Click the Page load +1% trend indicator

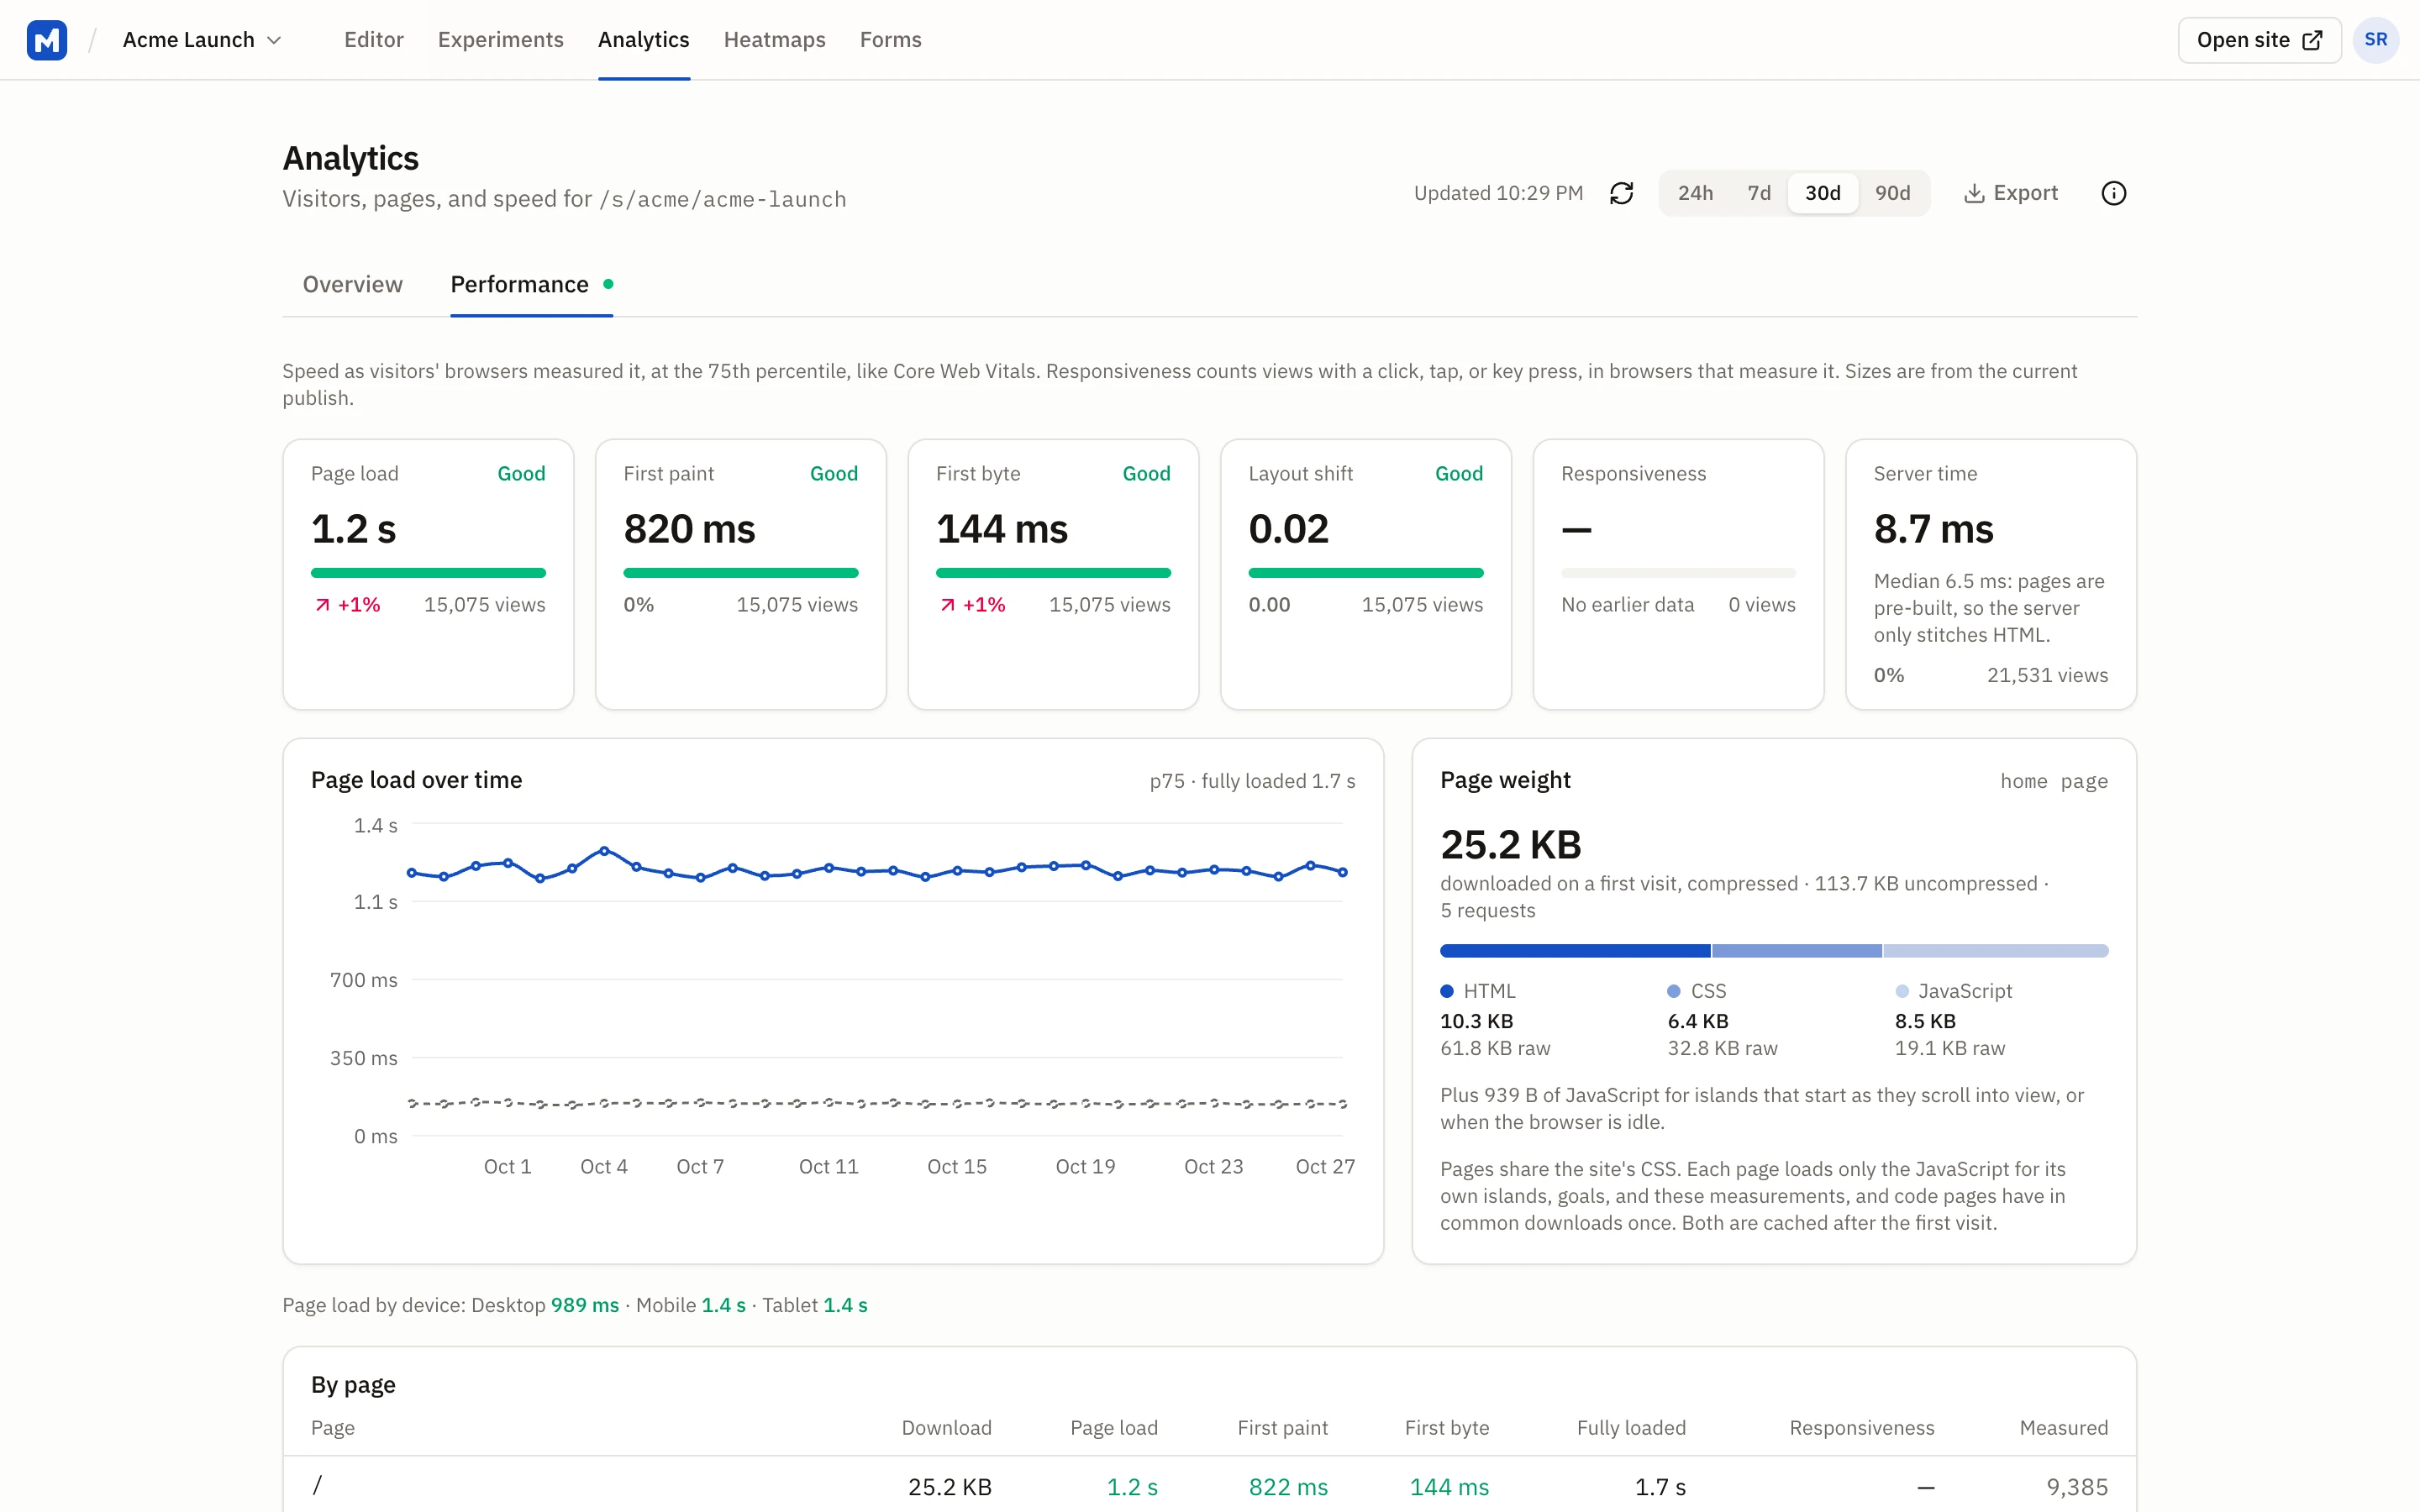coord(347,605)
